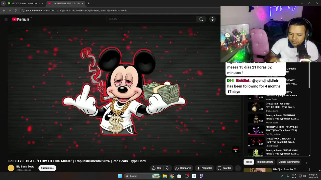Open PHANTOM FLOW video thumbnail
Viewport: 321px width, 180px height.
coord(256,119)
